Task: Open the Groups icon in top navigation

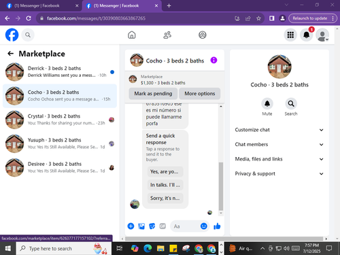Action: [x=203, y=35]
